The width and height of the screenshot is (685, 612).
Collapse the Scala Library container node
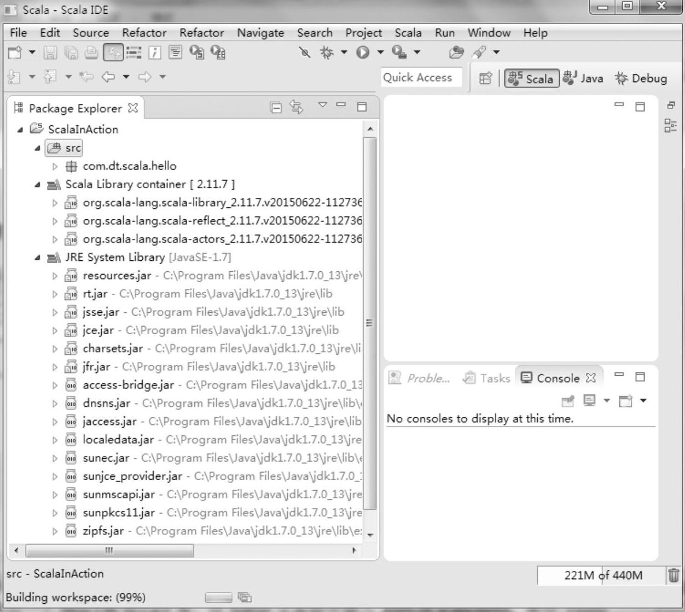(37, 185)
